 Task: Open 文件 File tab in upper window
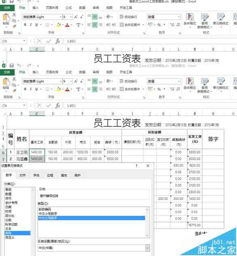pyautogui.click(x=7, y=8)
